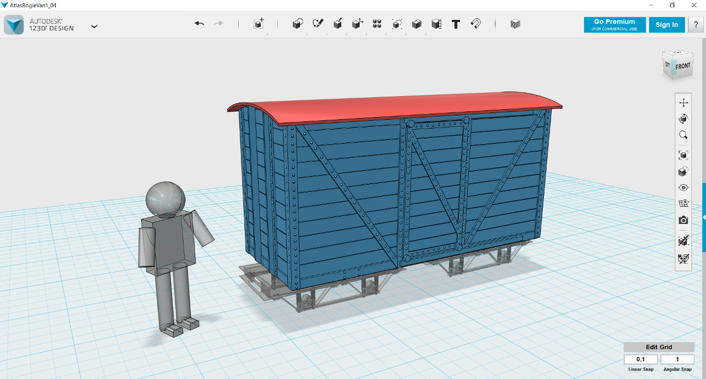
Task: Click the Angular Snap value field
Action: 677,360
